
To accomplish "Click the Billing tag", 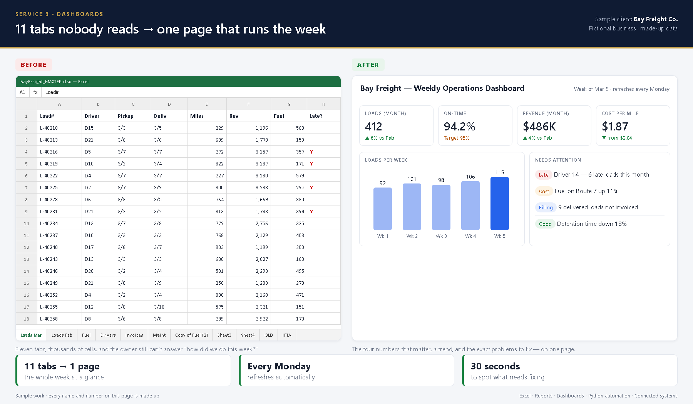I will pyautogui.click(x=546, y=207).
